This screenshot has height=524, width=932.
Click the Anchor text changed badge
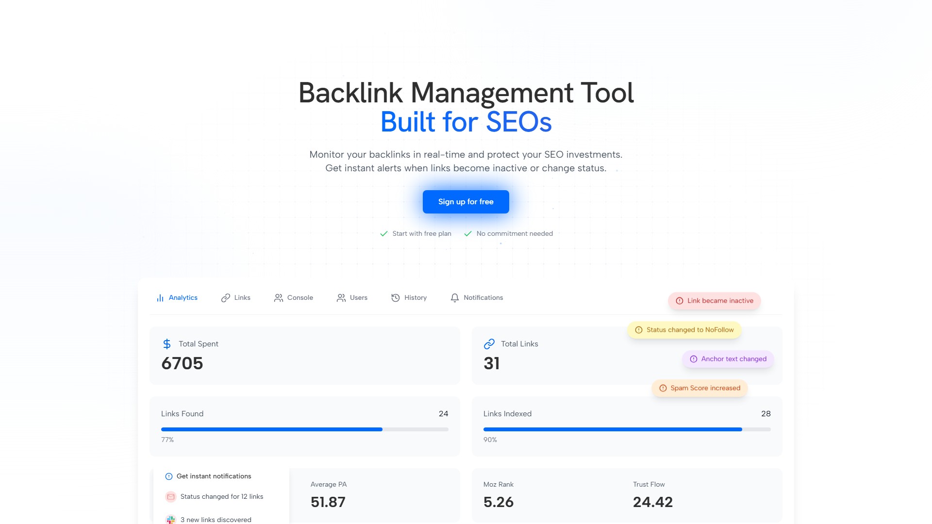pos(728,359)
